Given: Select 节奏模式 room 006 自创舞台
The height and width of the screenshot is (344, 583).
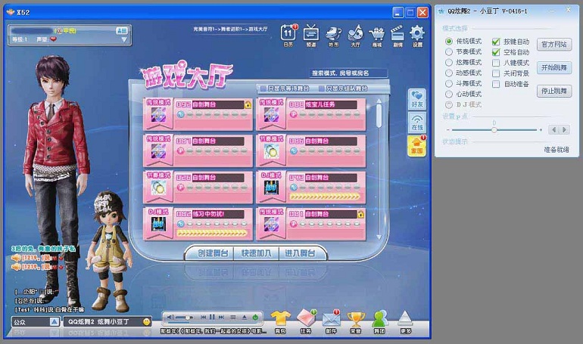Looking at the screenshot, I should point(311,150).
